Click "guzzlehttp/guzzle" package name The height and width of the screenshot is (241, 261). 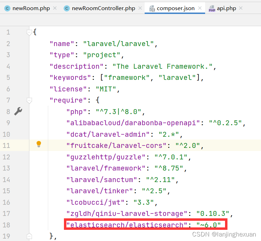(x=106, y=157)
